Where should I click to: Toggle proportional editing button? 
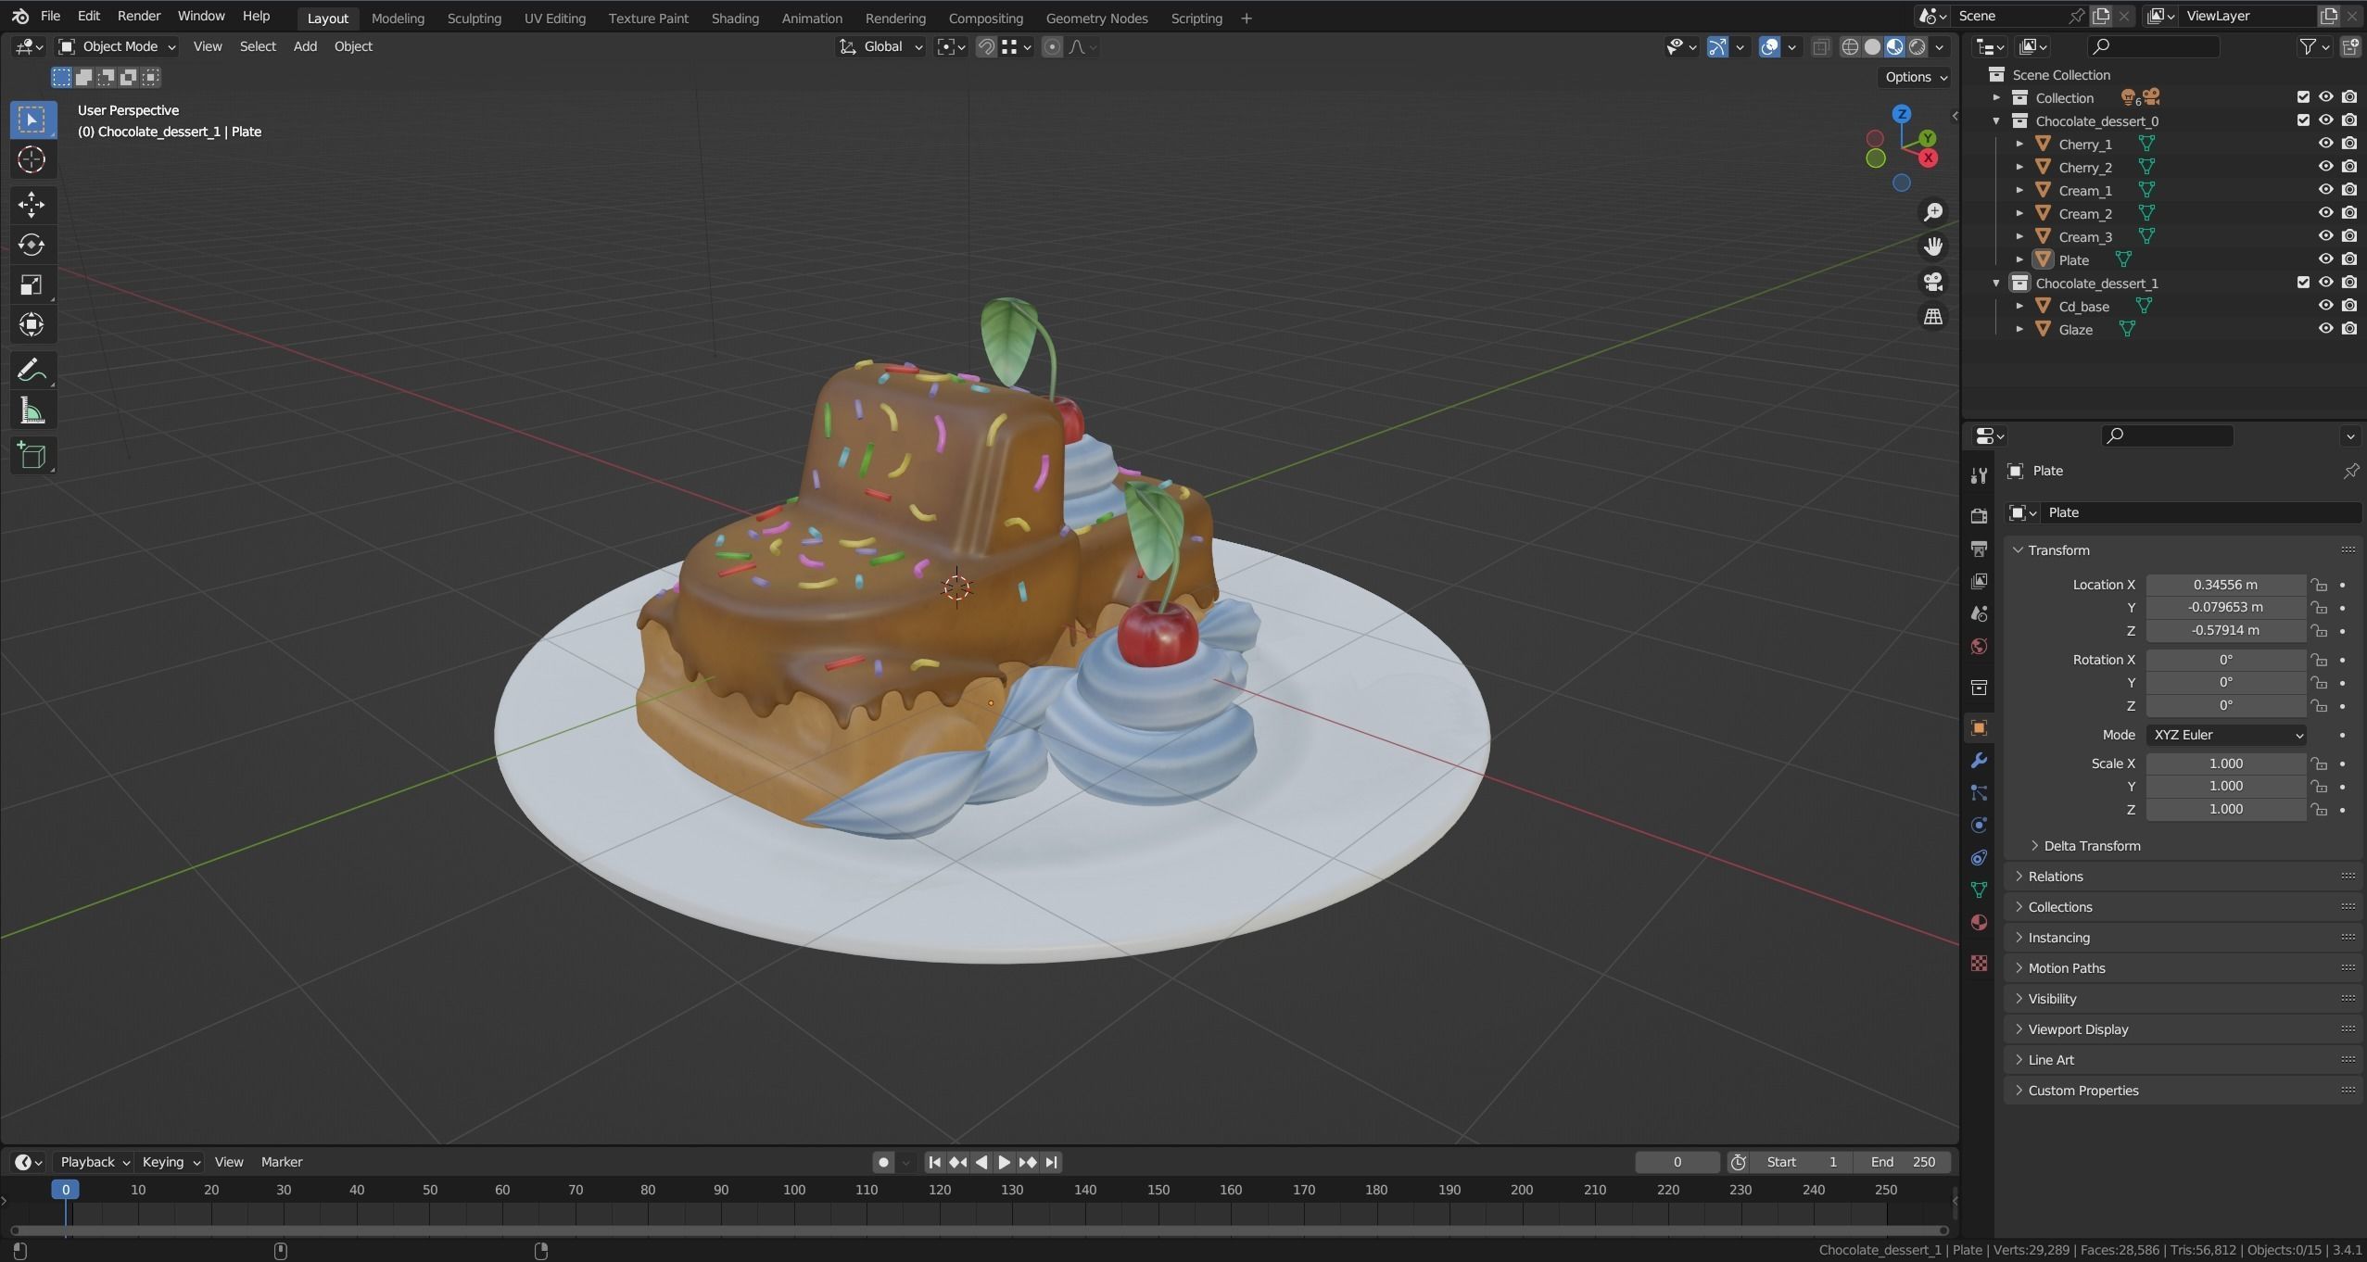[x=1052, y=46]
